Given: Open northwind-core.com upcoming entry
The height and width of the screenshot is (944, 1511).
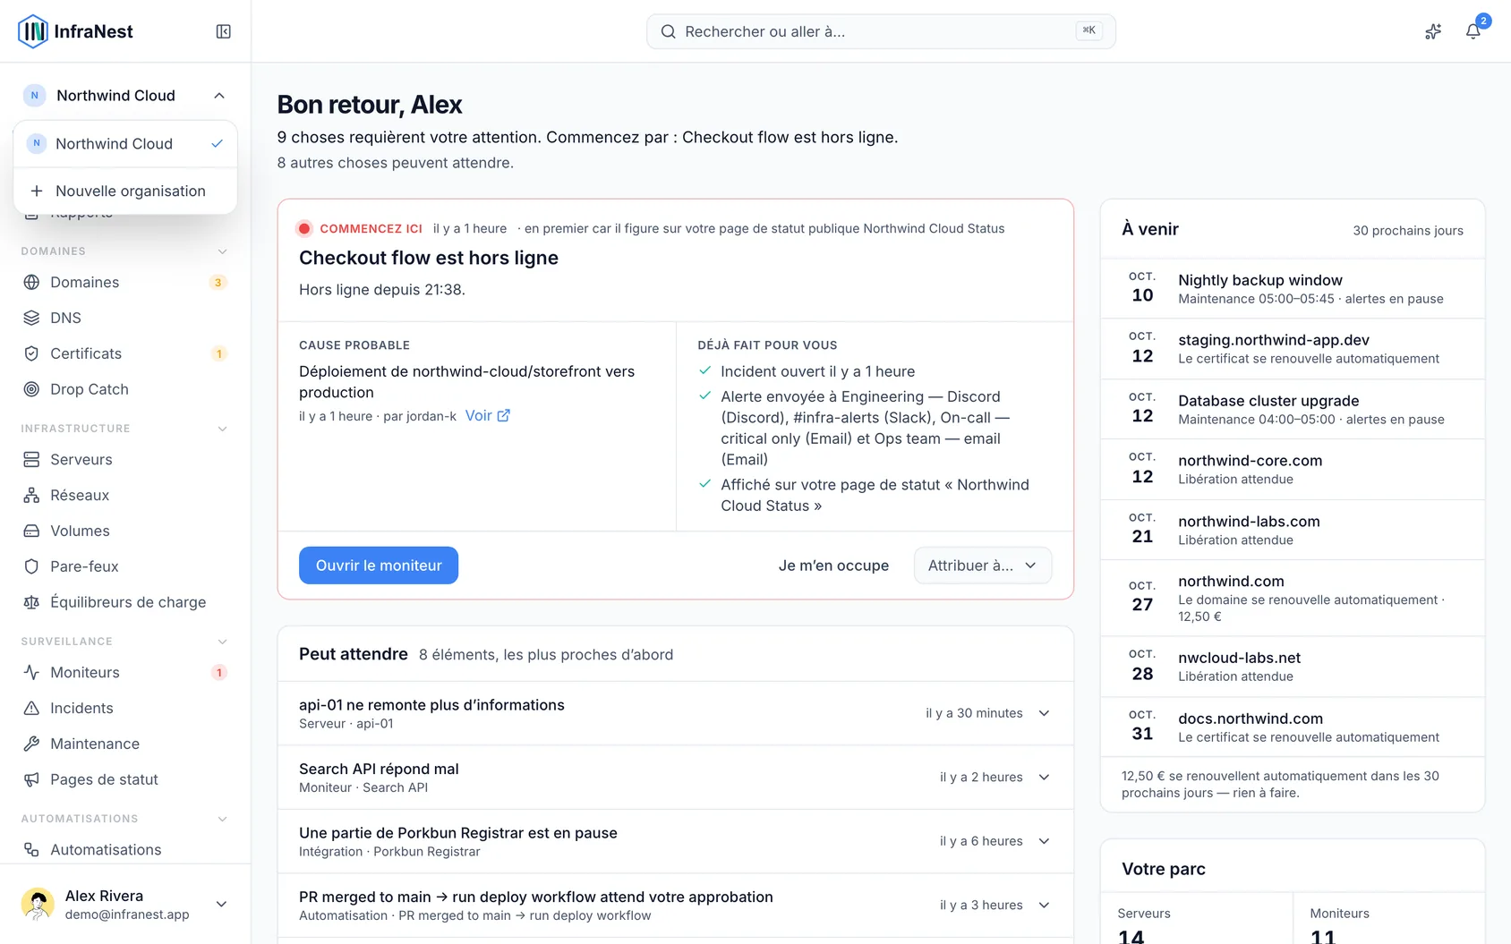Looking at the screenshot, I should (1293, 469).
